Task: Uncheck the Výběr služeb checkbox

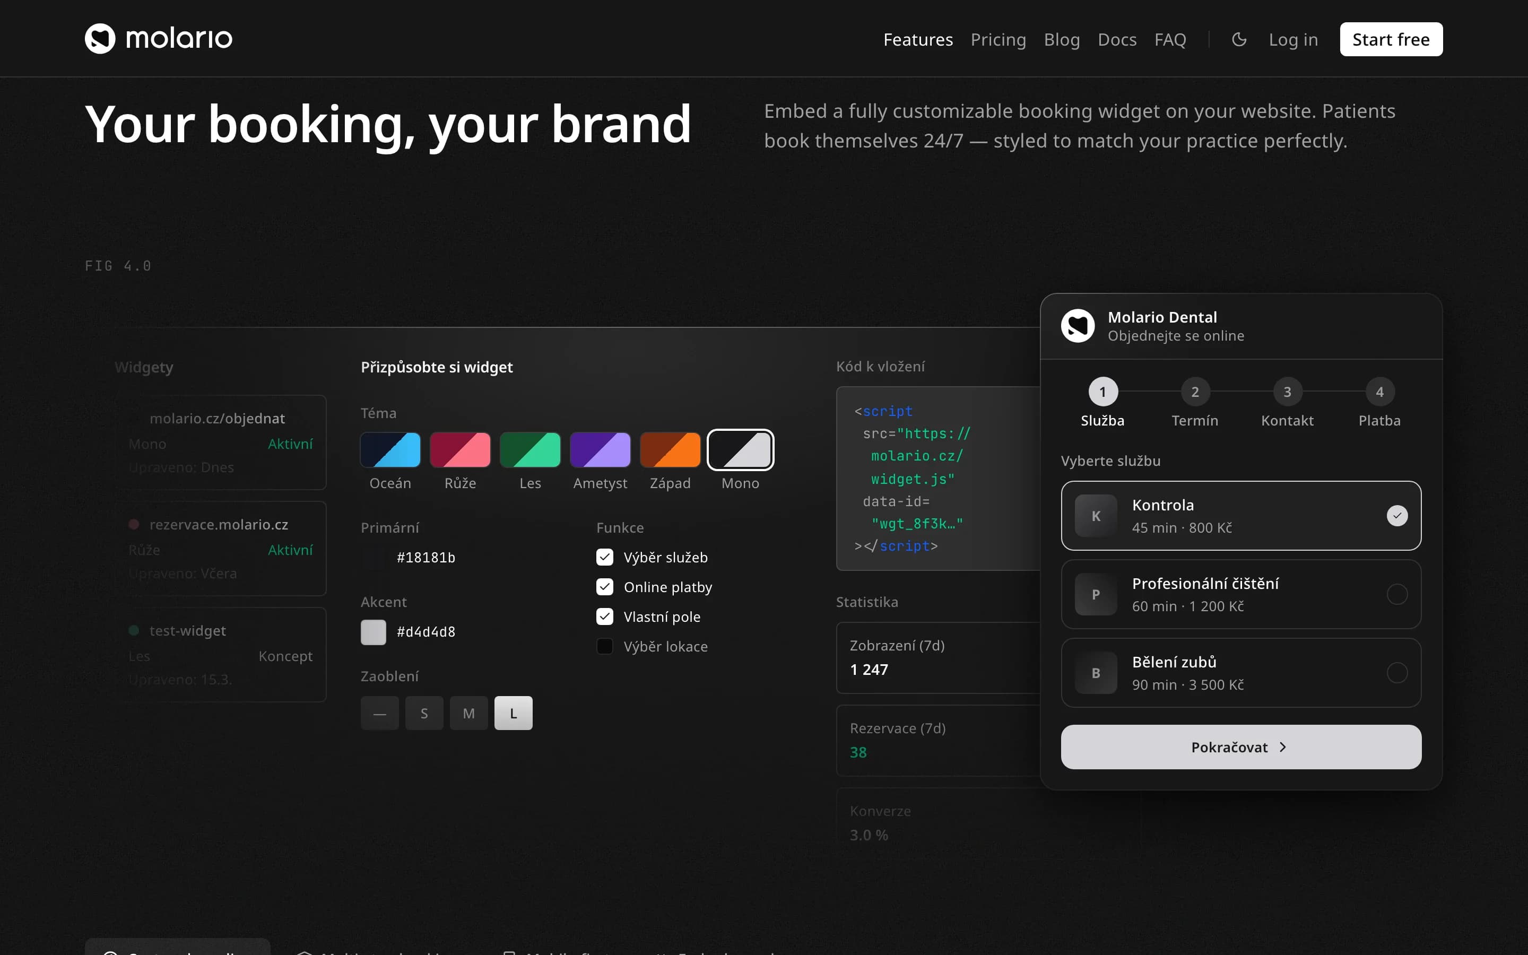Action: click(605, 557)
